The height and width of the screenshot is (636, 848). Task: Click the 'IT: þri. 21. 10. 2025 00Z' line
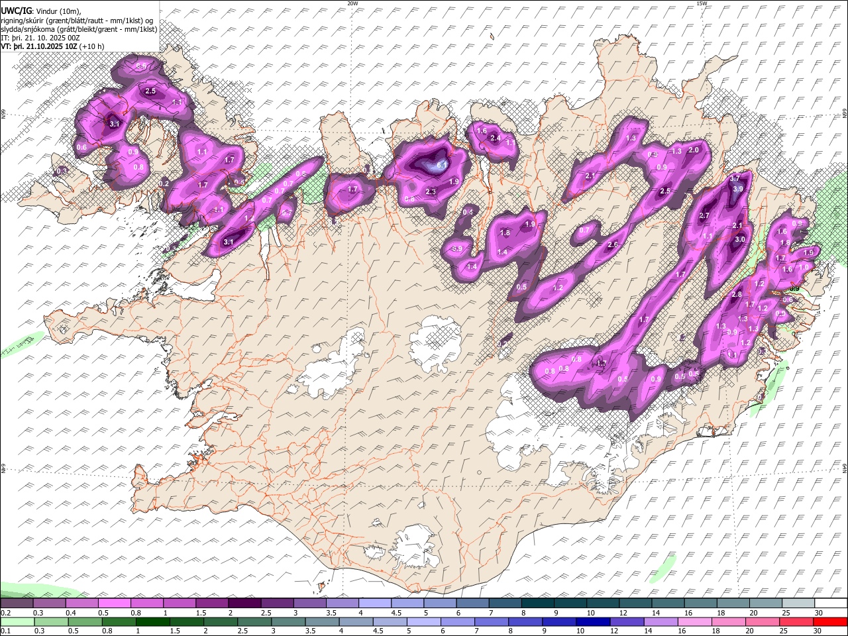39,38
